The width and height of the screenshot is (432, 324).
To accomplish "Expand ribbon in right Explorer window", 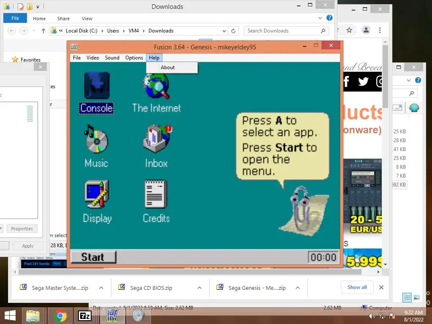I will [x=409, y=81].
